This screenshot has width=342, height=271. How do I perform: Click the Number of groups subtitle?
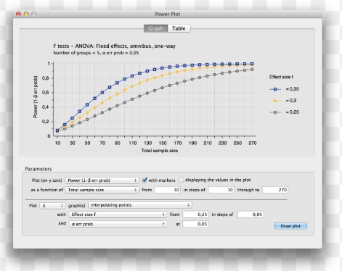tap(96, 53)
